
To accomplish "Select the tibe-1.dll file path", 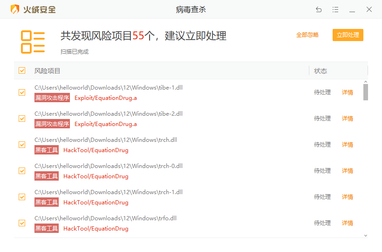I will [109, 88].
